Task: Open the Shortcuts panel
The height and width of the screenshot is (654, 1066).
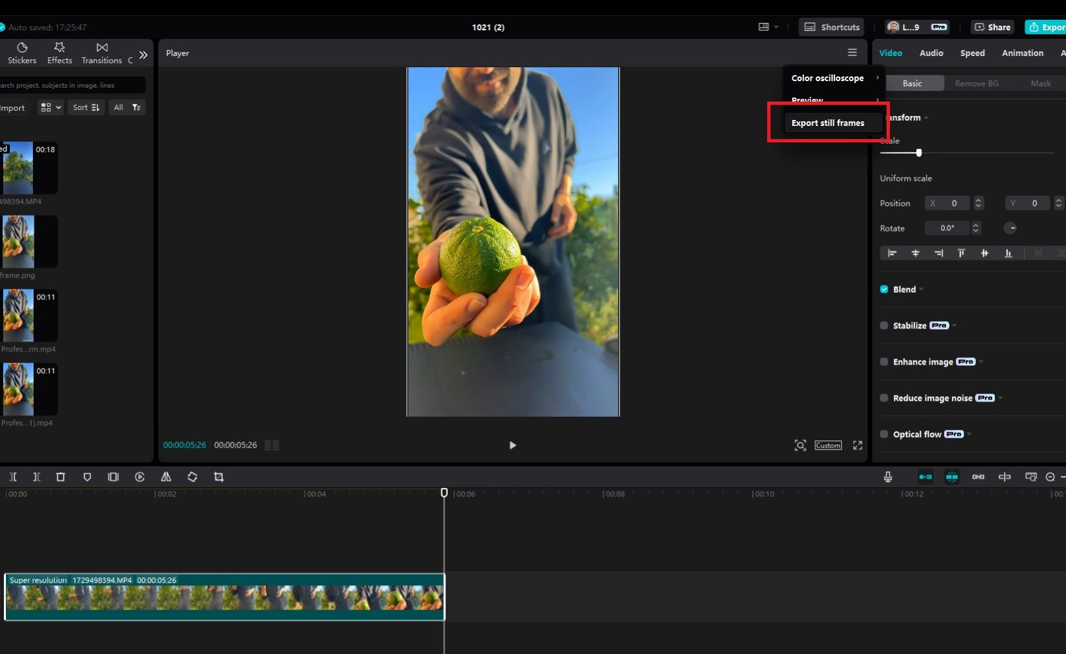Action: pos(831,27)
